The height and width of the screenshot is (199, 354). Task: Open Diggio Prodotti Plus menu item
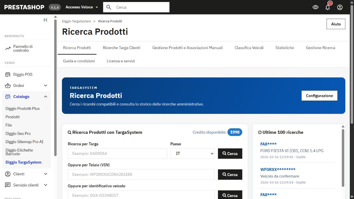(23, 108)
